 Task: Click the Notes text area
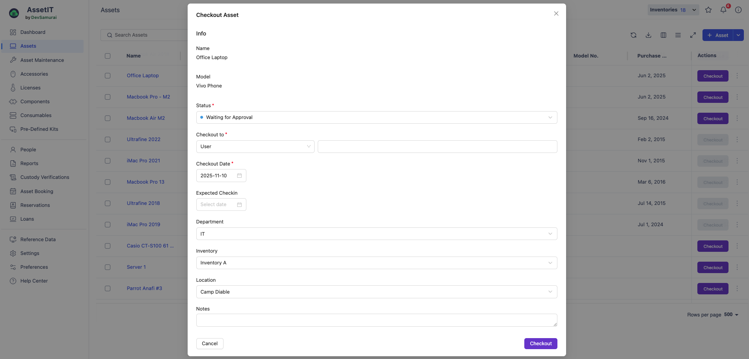pyautogui.click(x=376, y=320)
